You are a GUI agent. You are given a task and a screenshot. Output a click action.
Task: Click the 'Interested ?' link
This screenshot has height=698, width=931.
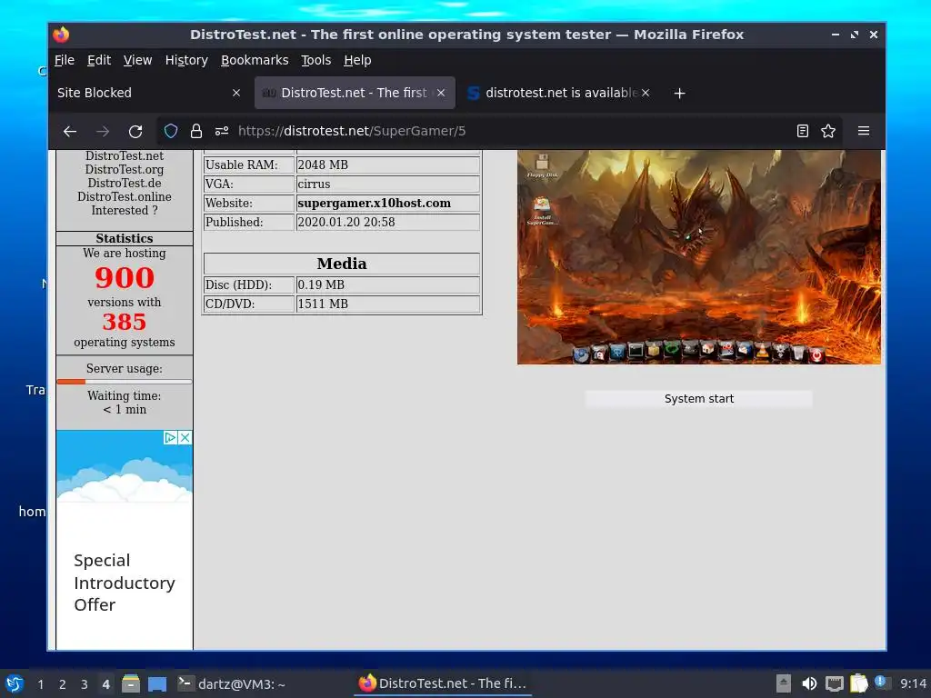(x=124, y=211)
